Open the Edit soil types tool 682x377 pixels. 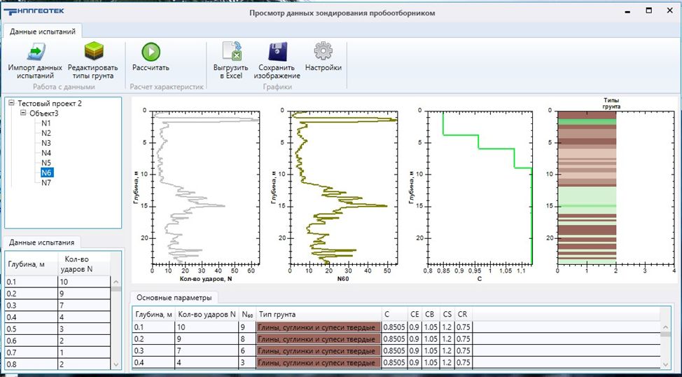[93, 53]
